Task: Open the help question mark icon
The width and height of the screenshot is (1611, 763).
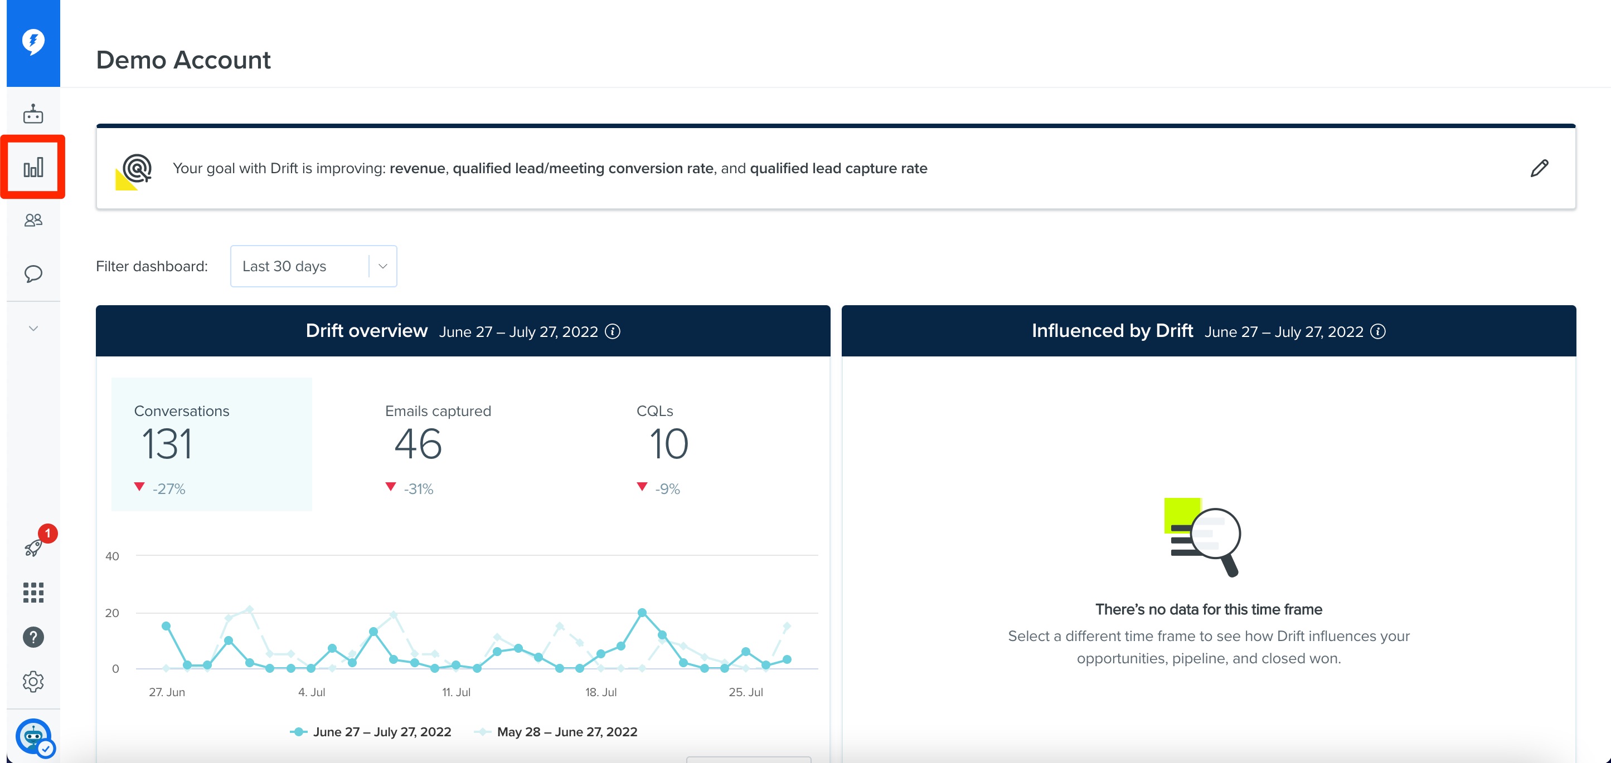Action: tap(33, 637)
